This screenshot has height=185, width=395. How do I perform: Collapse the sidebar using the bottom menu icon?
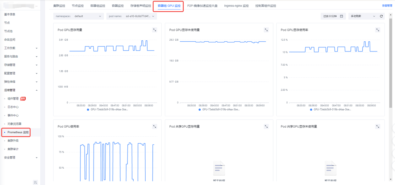point(35,182)
